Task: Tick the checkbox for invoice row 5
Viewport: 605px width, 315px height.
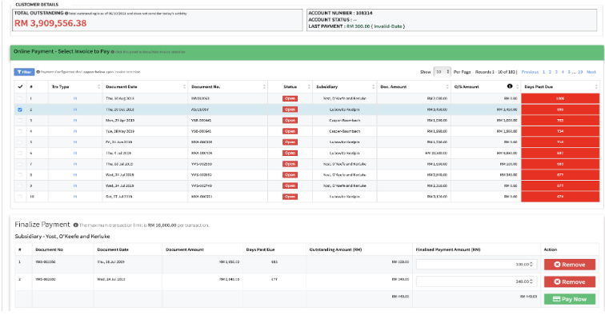Action: 20,142
